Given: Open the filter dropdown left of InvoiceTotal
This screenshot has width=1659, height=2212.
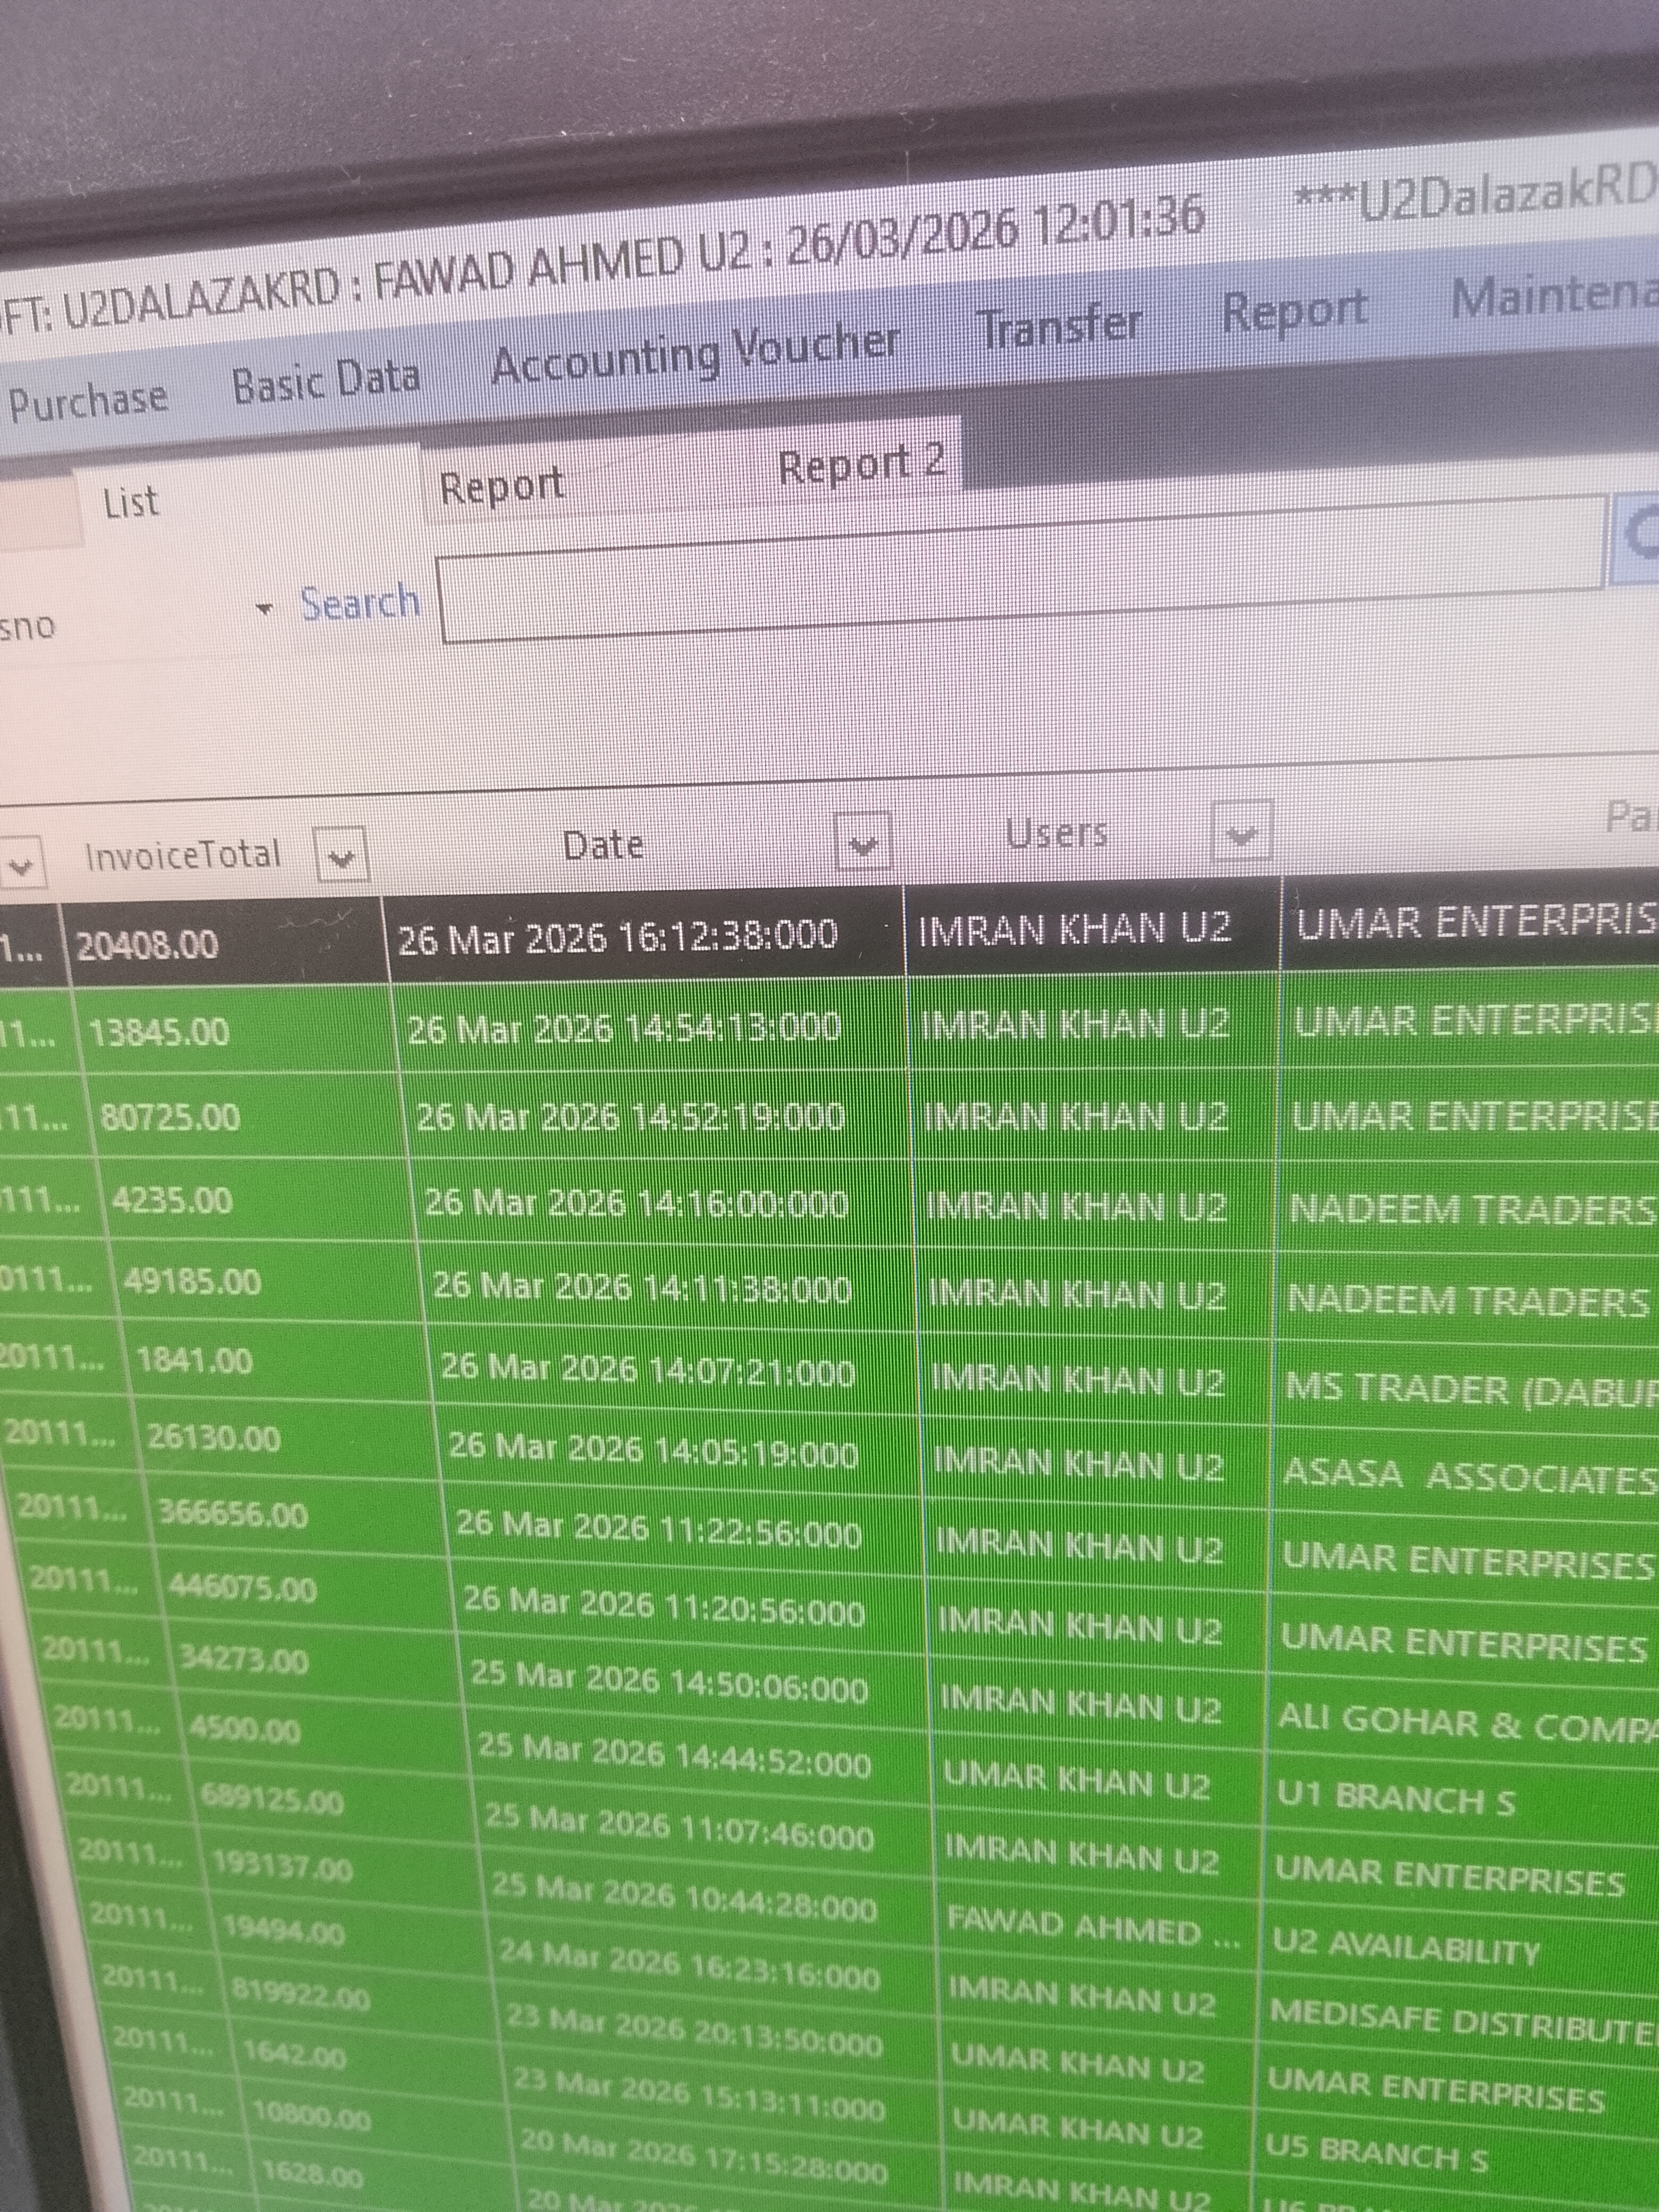Looking at the screenshot, I should coord(22,864).
